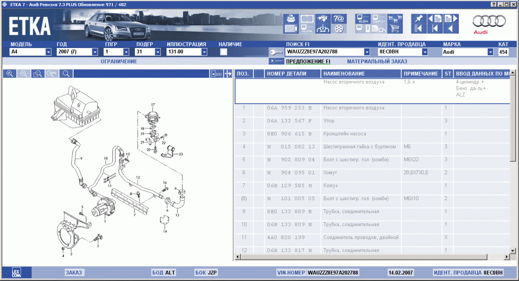The width and height of the screenshot is (519, 281).
Task: Click the ПОЗ. column header
Action: tap(244, 73)
